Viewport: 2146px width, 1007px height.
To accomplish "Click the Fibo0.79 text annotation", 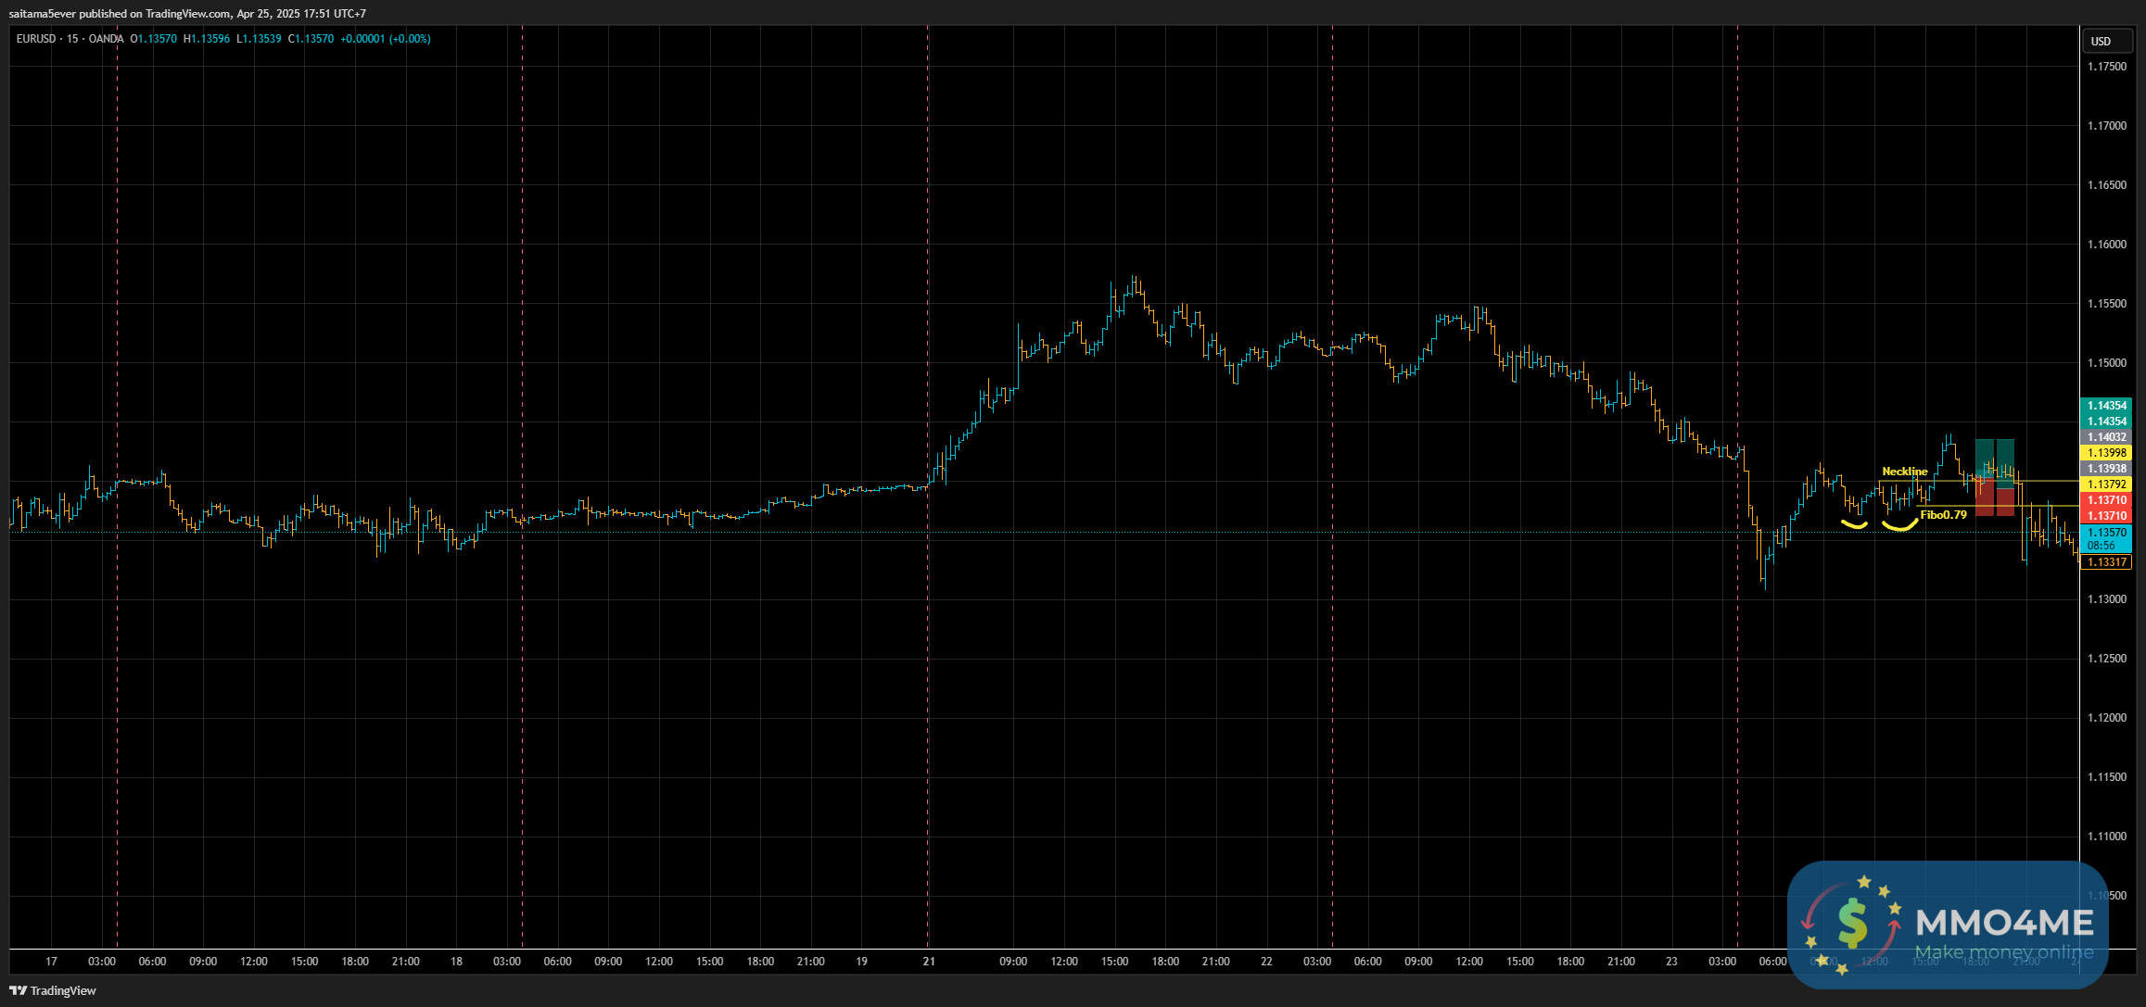I will pos(1943,515).
